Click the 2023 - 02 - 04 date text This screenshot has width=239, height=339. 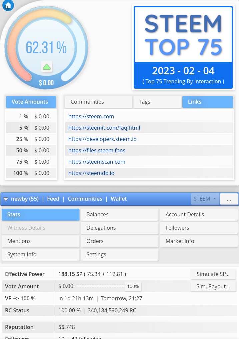click(x=183, y=71)
